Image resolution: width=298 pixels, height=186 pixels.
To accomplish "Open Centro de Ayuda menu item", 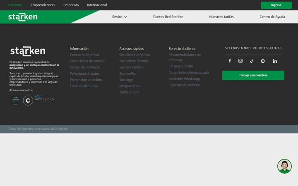I will [272, 17].
